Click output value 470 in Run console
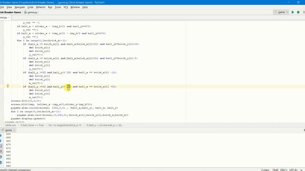The image size is (305, 171). pyautogui.click(x=9, y=148)
